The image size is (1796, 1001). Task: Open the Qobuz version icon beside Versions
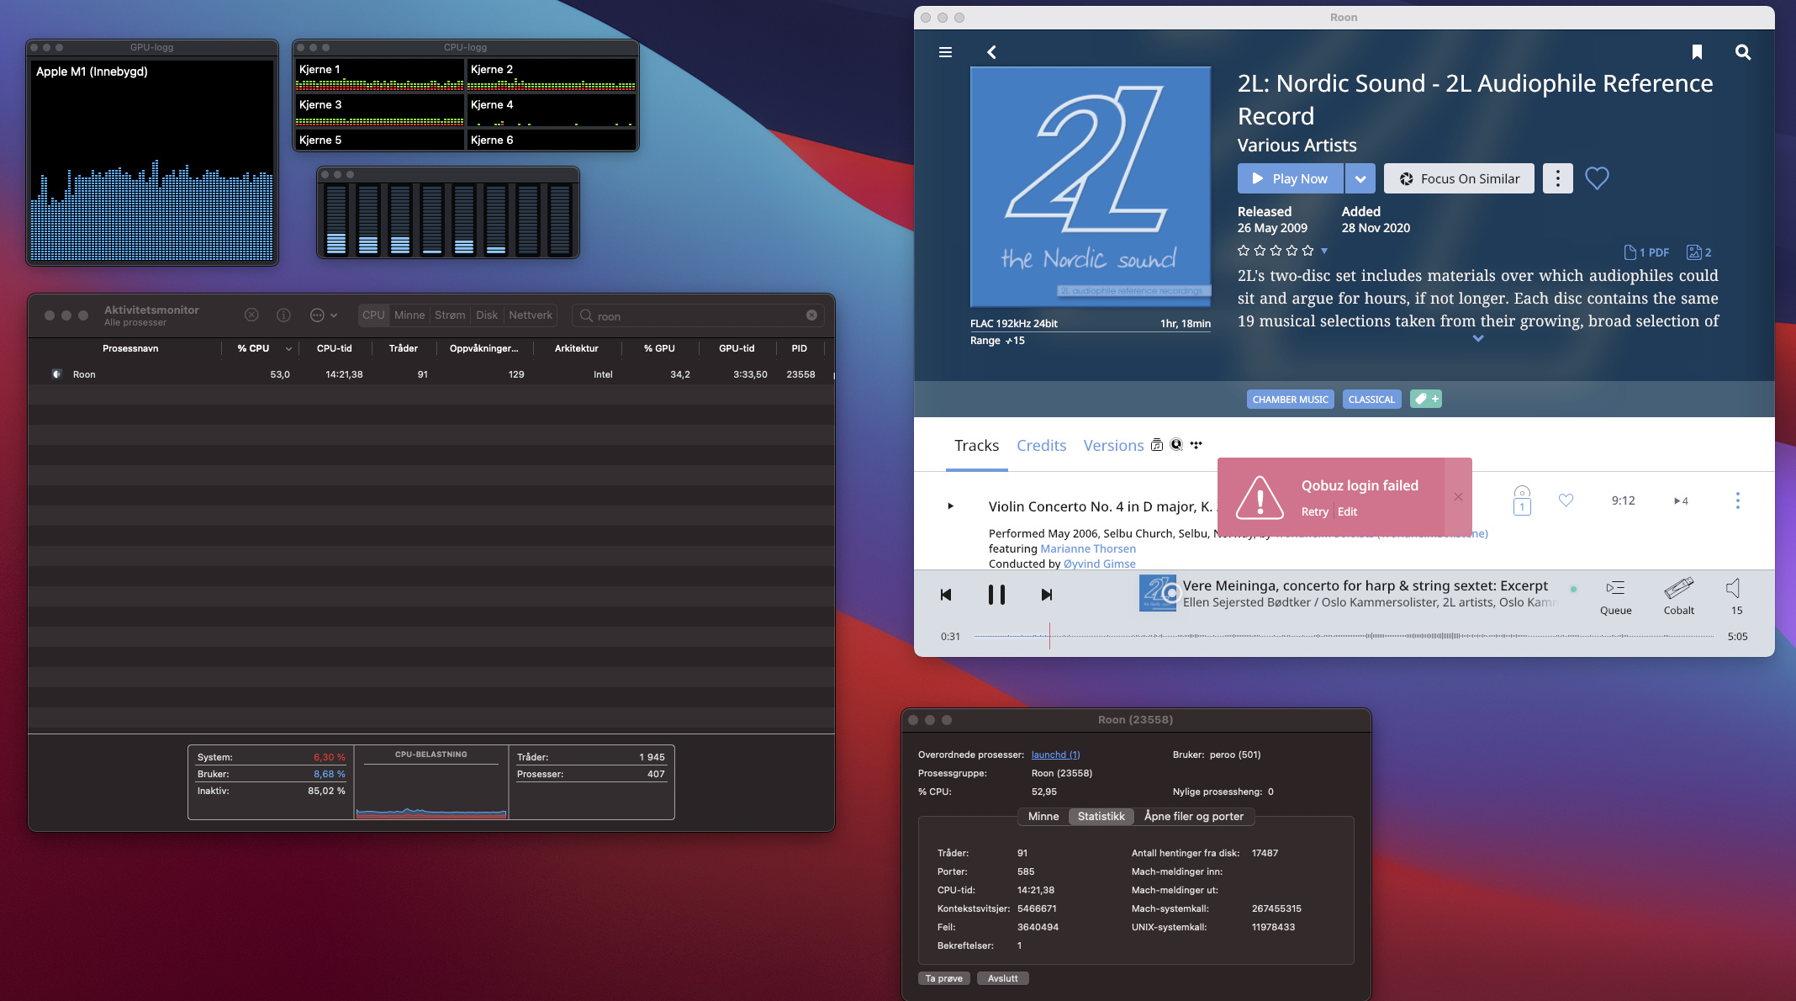click(1176, 444)
